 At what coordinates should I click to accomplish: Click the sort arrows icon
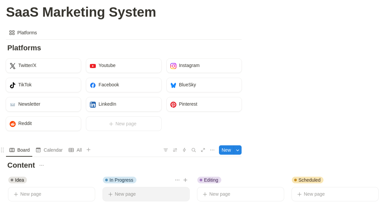point(175,150)
